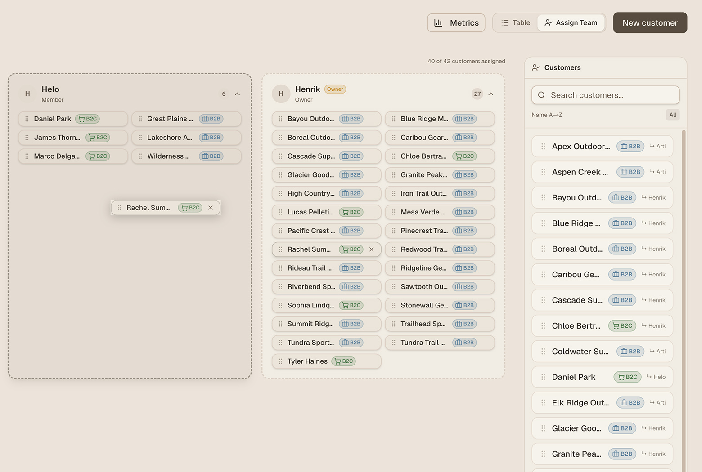Select the Pacific Crest chip
Viewport: 702px width, 472px height.
click(x=326, y=231)
